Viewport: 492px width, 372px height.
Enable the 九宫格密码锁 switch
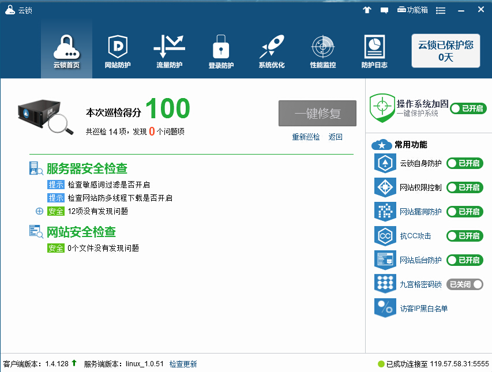click(465, 284)
